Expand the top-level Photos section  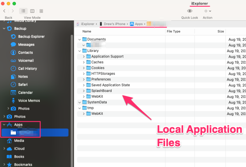[4, 116]
